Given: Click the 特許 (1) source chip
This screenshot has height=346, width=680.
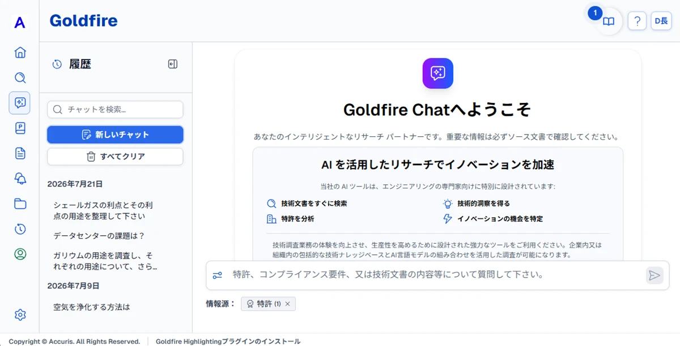Looking at the screenshot, I should tap(268, 304).
